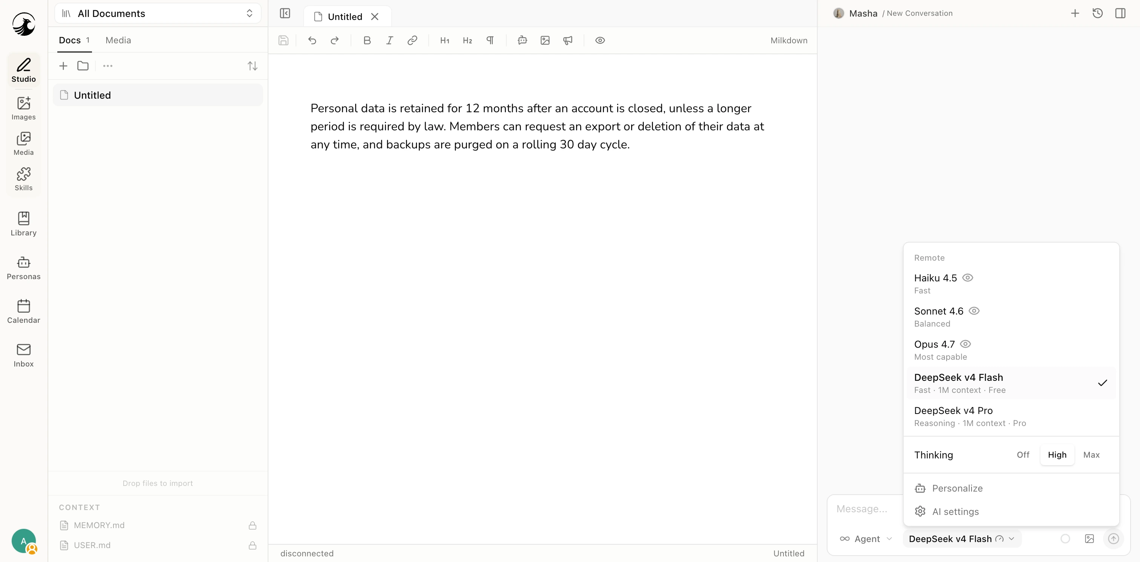Save the document with the disk icon
The width and height of the screenshot is (1140, 562).
pyautogui.click(x=283, y=40)
